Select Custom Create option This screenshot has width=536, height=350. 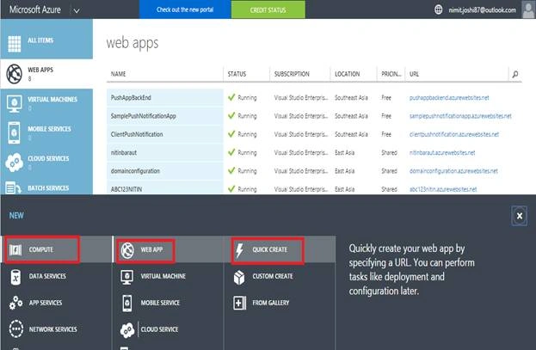[x=273, y=276]
